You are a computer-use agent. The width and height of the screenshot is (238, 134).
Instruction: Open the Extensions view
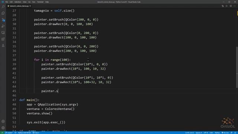[3, 39]
